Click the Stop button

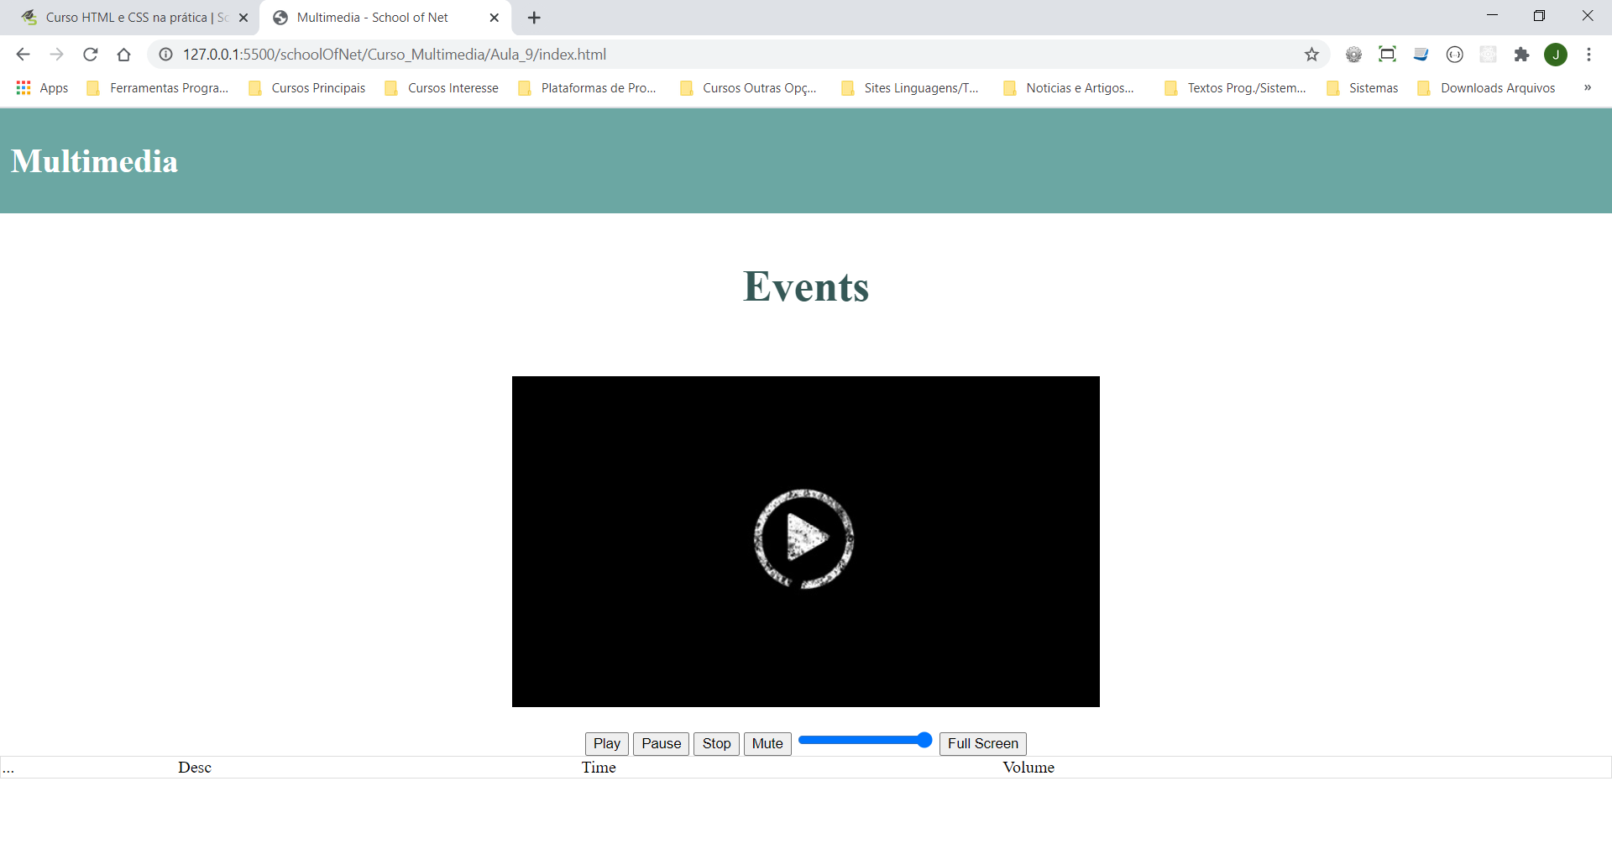pyautogui.click(x=716, y=744)
